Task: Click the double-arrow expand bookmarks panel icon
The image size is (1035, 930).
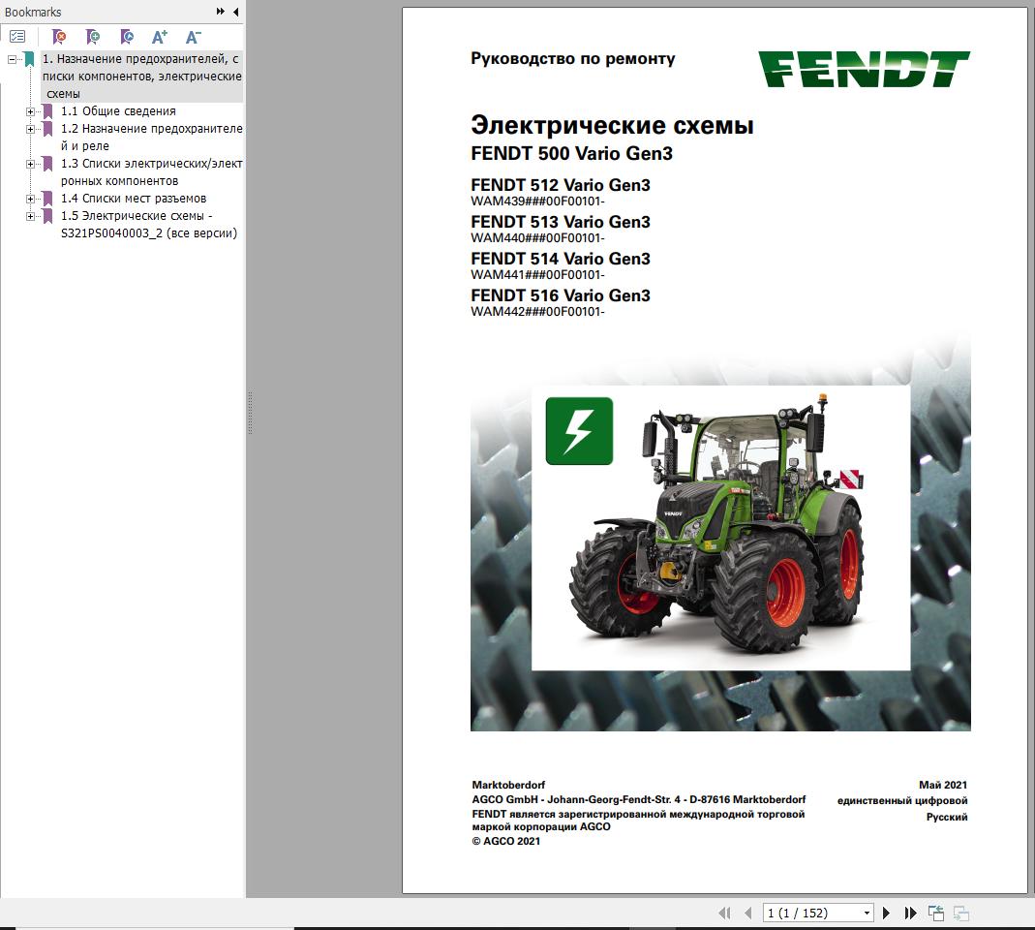Action: pyautogui.click(x=221, y=12)
